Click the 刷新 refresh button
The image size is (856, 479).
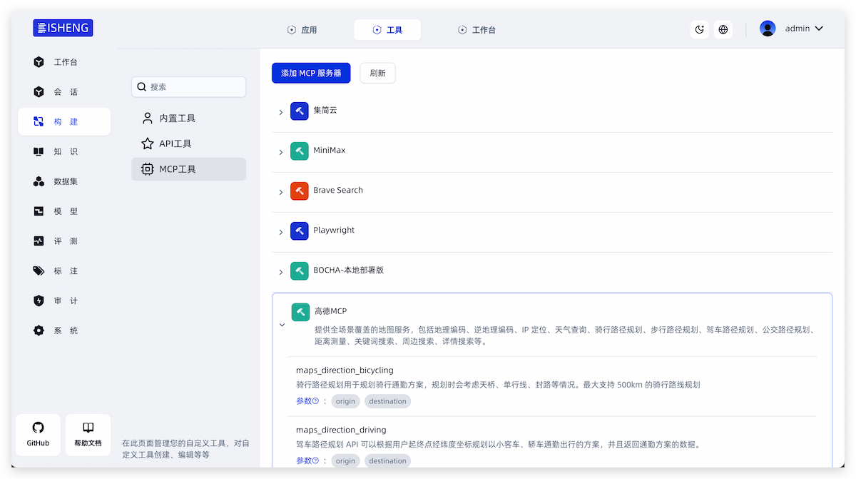377,73
